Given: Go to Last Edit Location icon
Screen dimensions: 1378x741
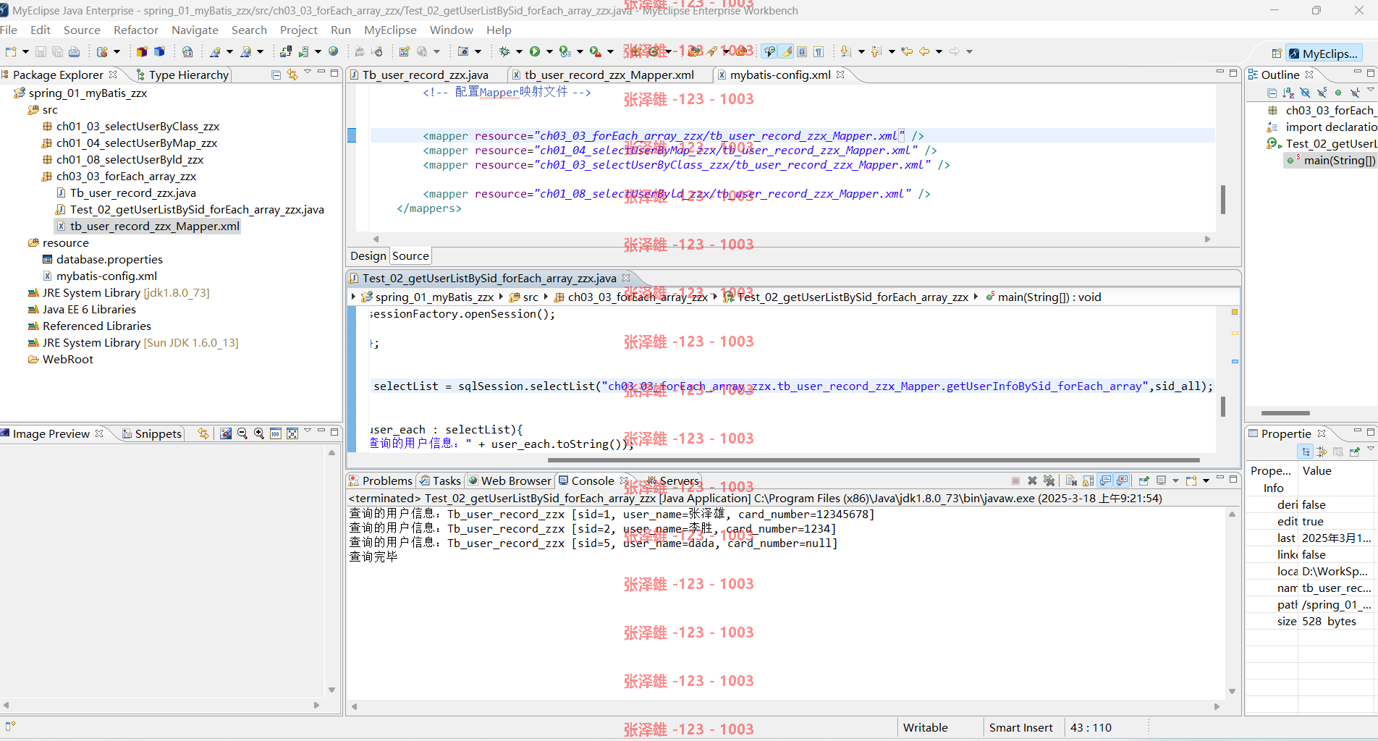Looking at the screenshot, I should (907, 51).
